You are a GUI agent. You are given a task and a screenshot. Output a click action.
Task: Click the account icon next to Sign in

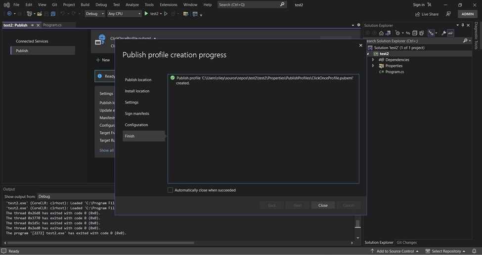point(430,4)
